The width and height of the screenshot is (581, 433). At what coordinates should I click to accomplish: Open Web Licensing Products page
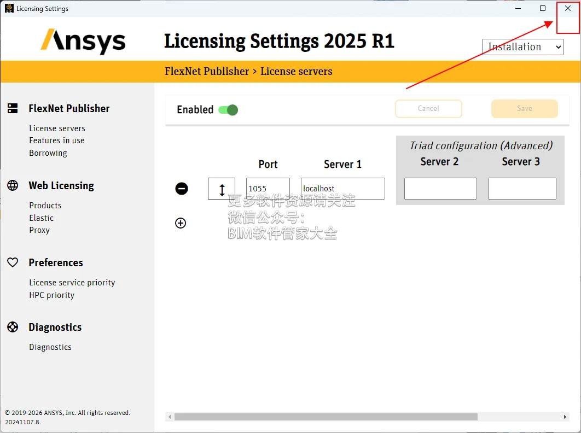pyautogui.click(x=45, y=205)
